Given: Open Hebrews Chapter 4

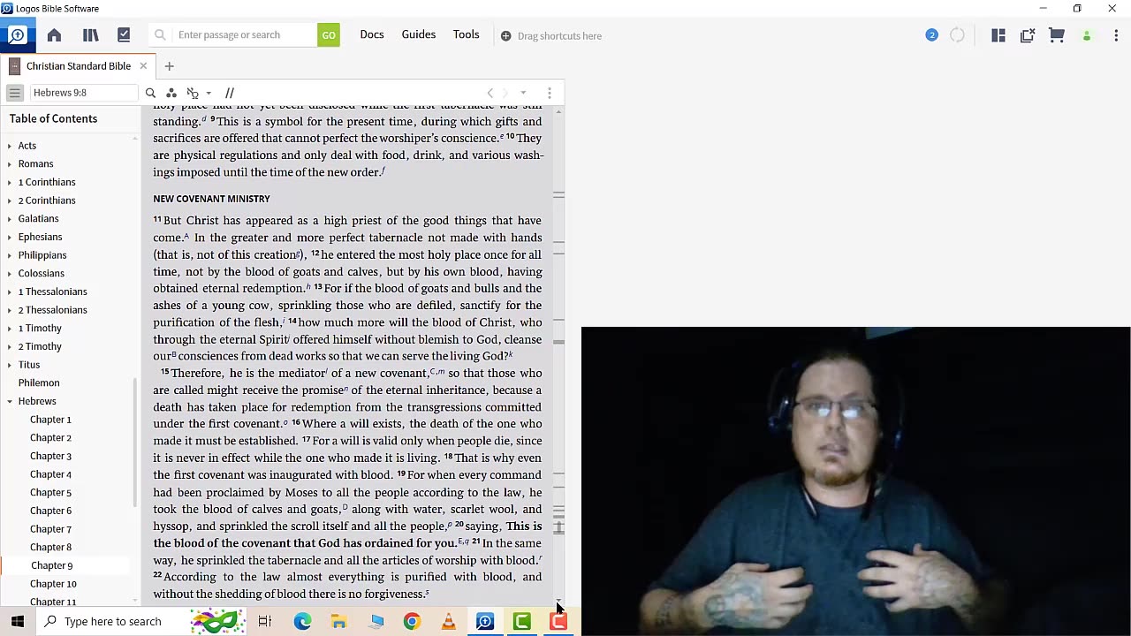Looking at the screenshot, I should tap(50, 474).
